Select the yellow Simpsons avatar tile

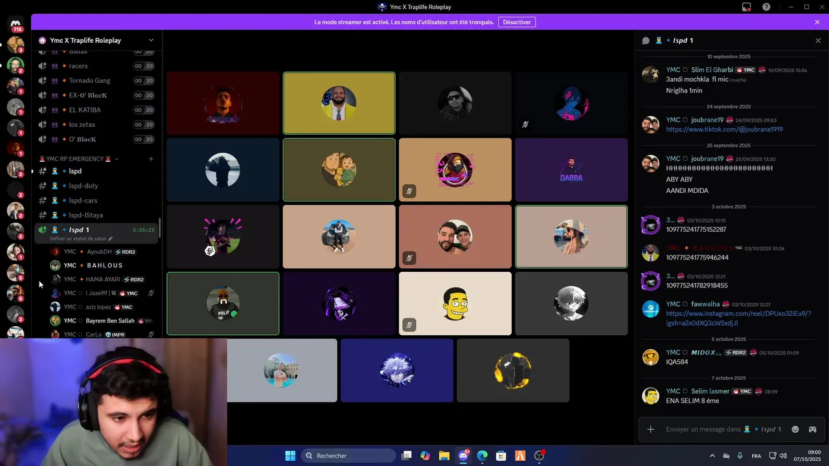tap(455, 304)
